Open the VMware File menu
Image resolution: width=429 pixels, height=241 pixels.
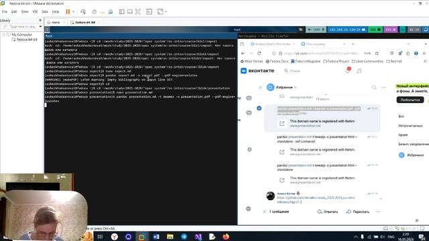5,12
